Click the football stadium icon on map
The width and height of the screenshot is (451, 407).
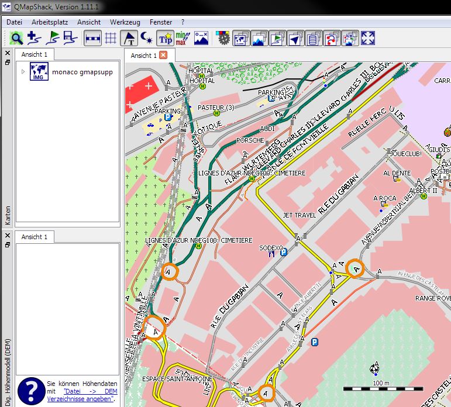[x=374, y=368]
